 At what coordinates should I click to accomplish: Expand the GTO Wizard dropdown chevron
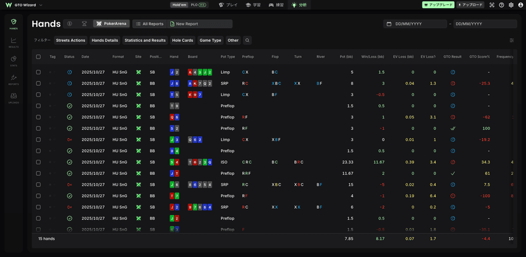(41, 5)
